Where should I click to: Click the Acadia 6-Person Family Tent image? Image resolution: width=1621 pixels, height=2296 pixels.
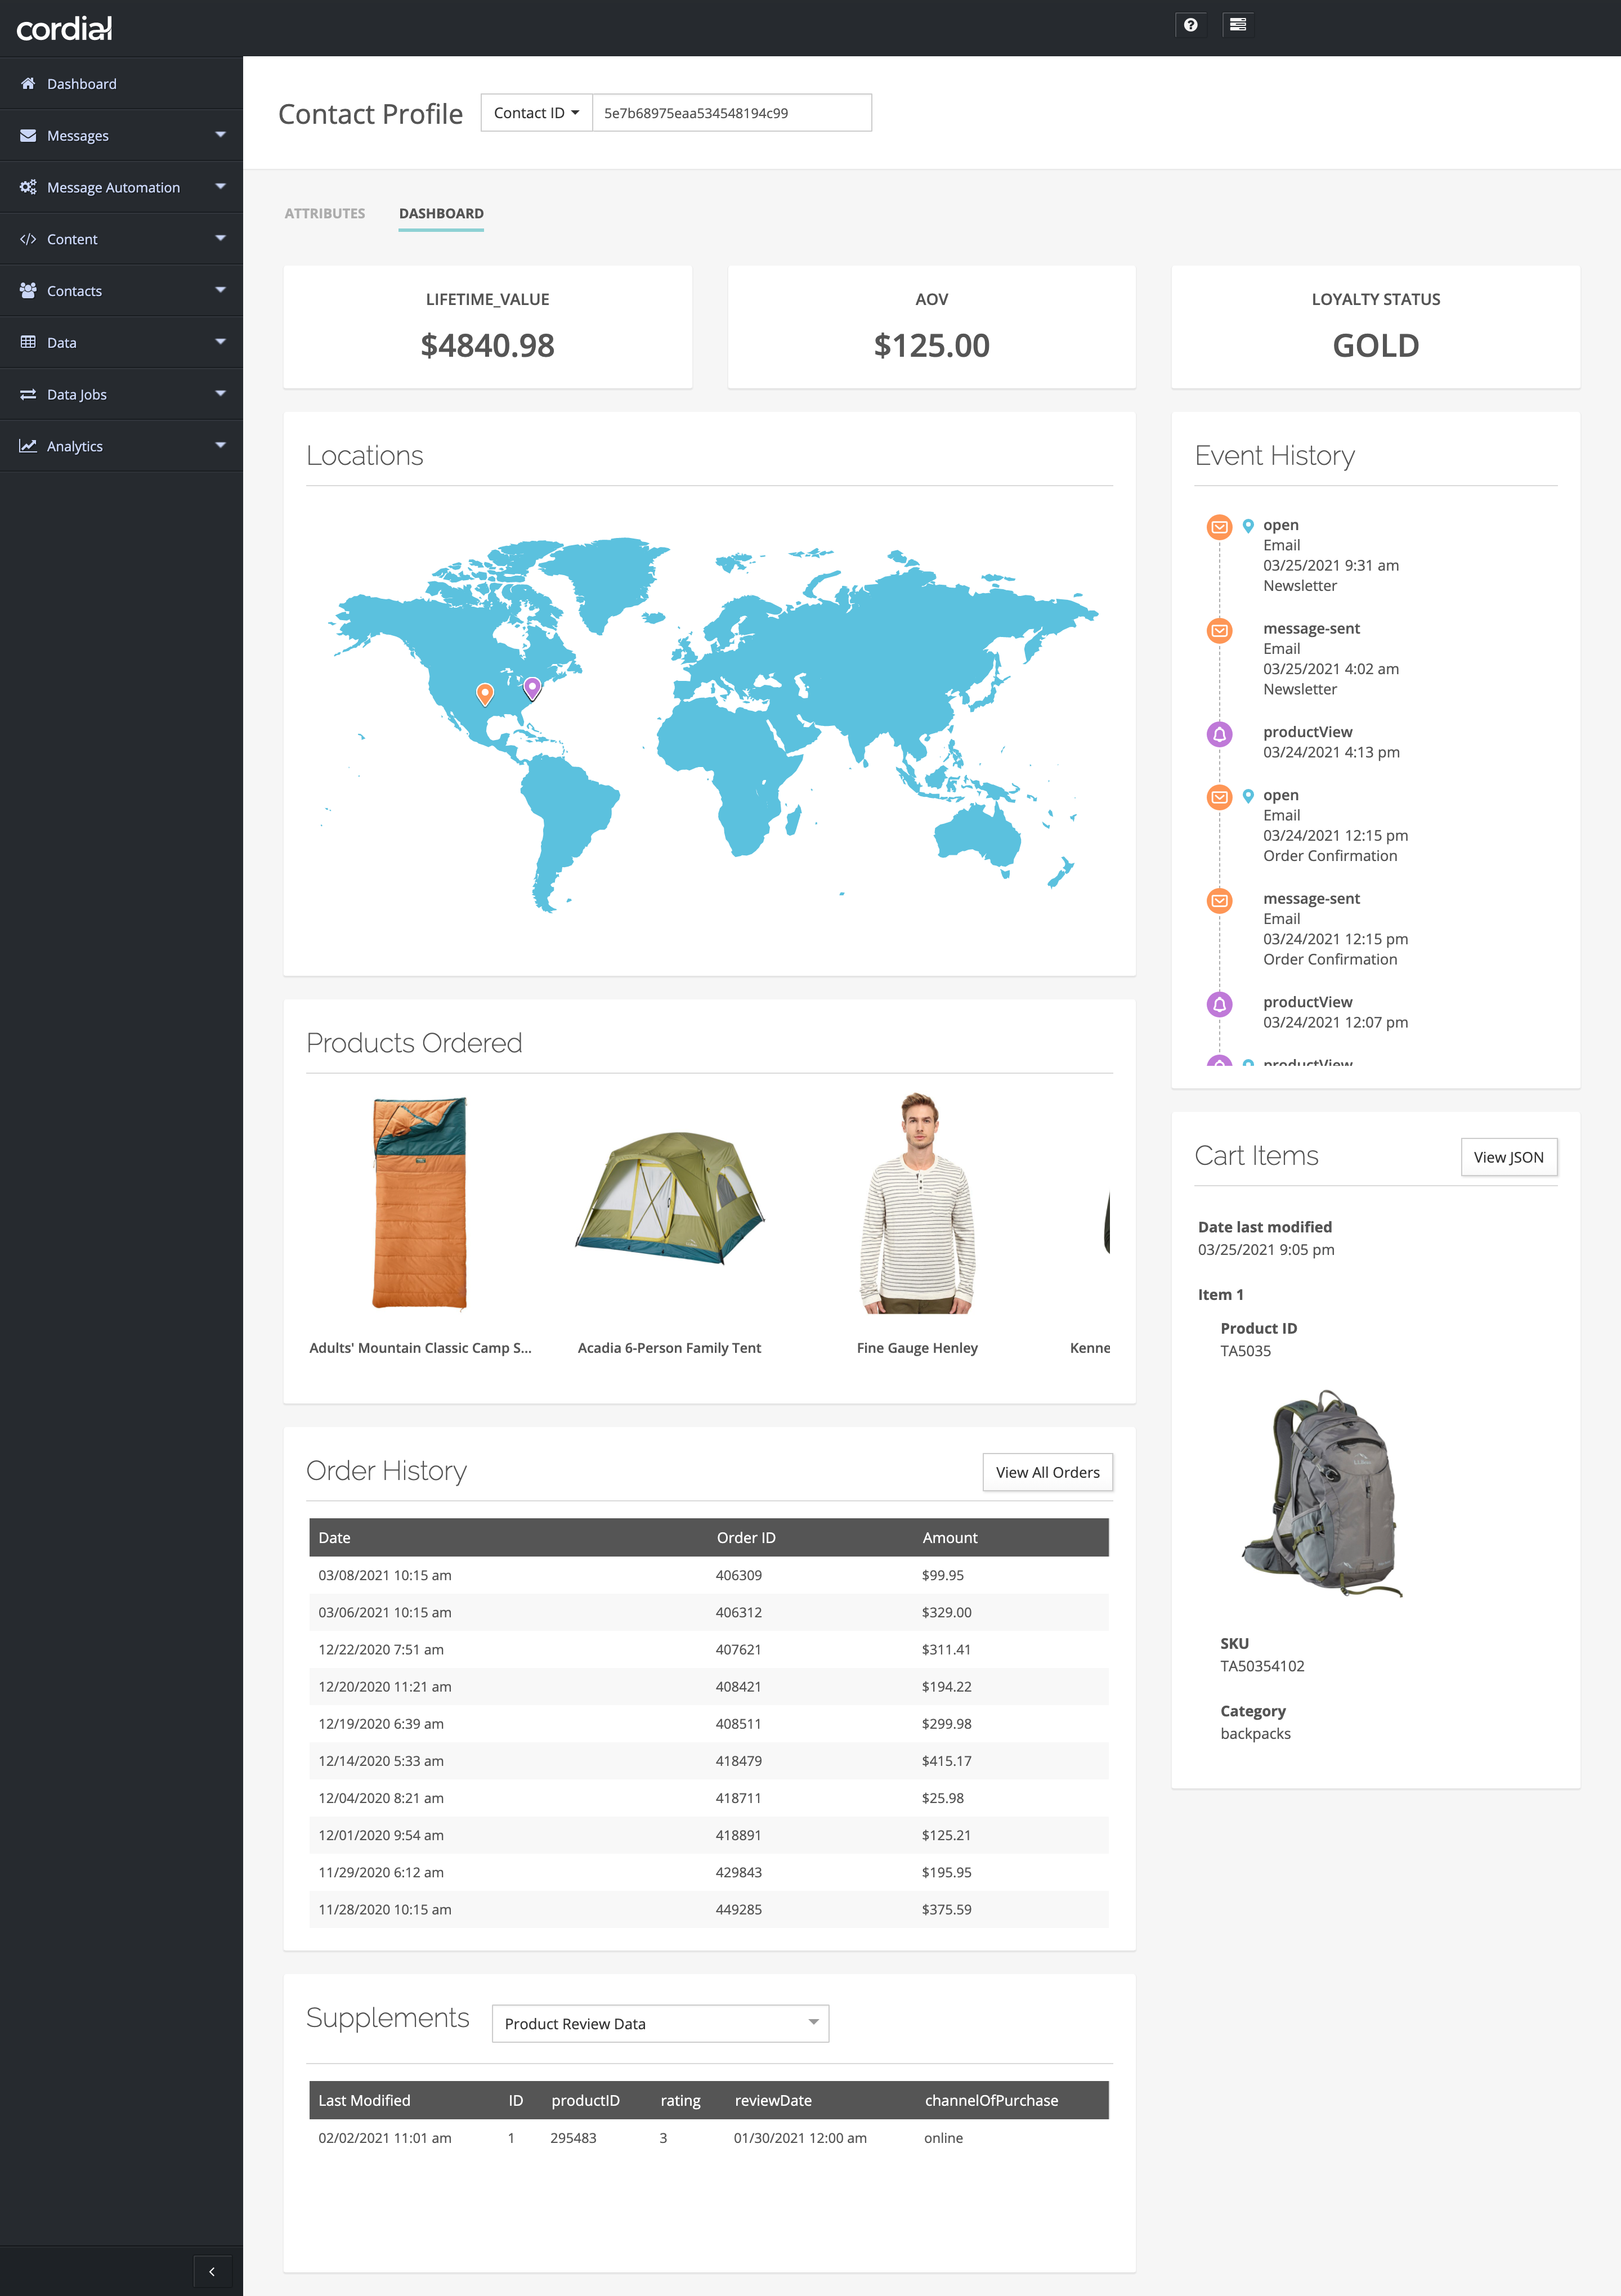(x=669, y=1200)
